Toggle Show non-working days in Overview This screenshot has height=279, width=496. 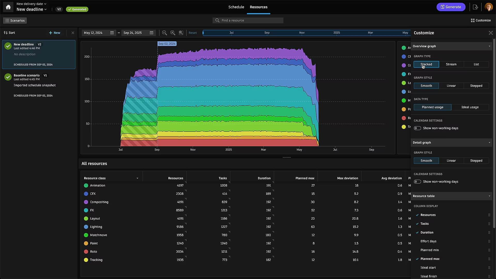pyautogui.click(x=417, y=128)
